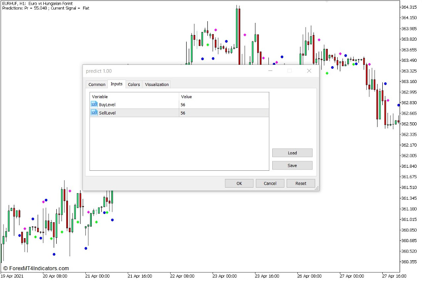The height and width of the screenshot is (281, 423).
Task: Click the 362.500 price axis label
Action: coord(409,124)
